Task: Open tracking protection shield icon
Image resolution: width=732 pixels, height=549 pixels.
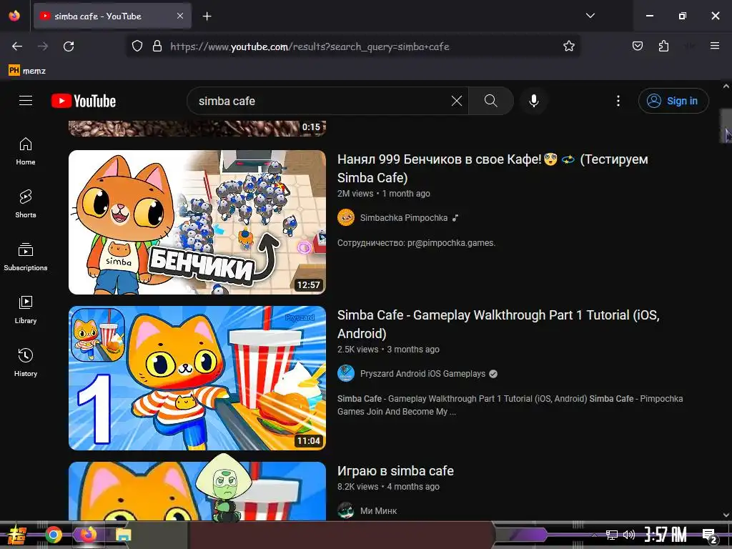Action: point(137,46)
